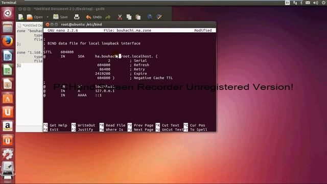Open the keyboard layout Fr indicator
The height and width of the screenshot is (184, 327).
click(287, 3)
